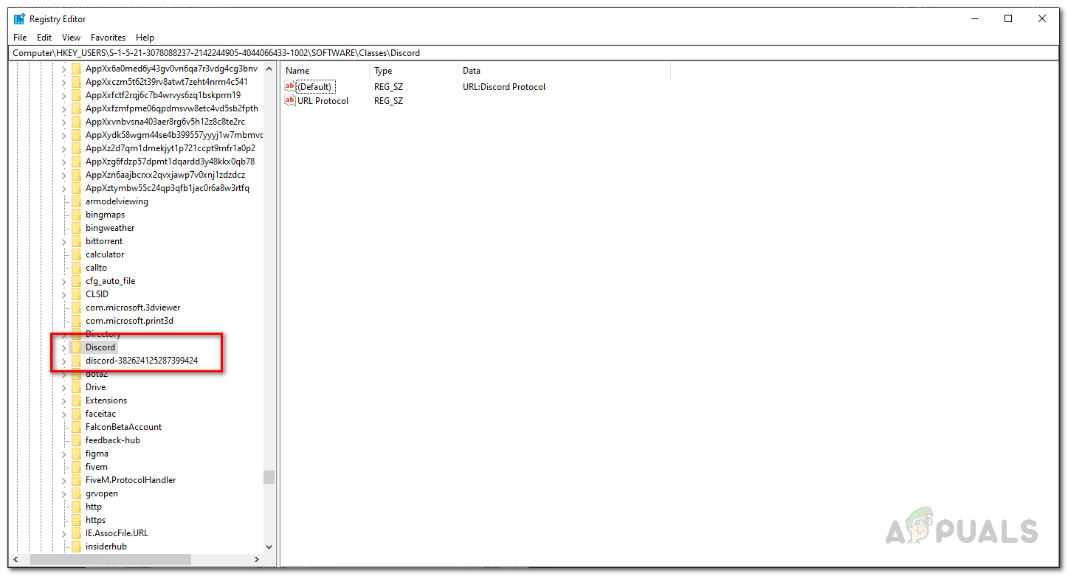Click the AppXztymbw55c24qp3qfb1jac0r6a8w3rtfq folder icon
This screenshot has height=576, width=1068.
75,188
